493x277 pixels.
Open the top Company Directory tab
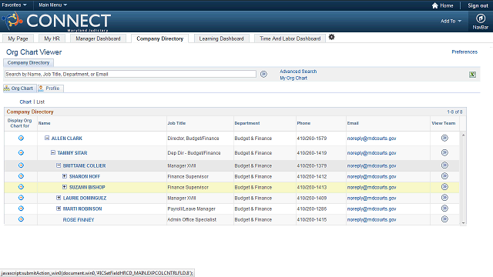(x=159, y=38)
